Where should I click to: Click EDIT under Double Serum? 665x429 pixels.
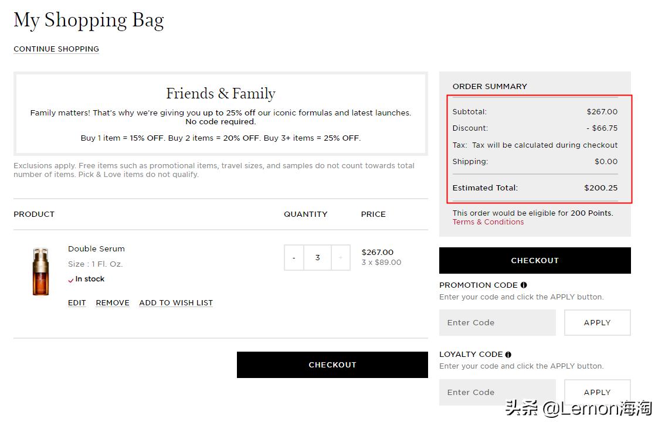[76, 302]
